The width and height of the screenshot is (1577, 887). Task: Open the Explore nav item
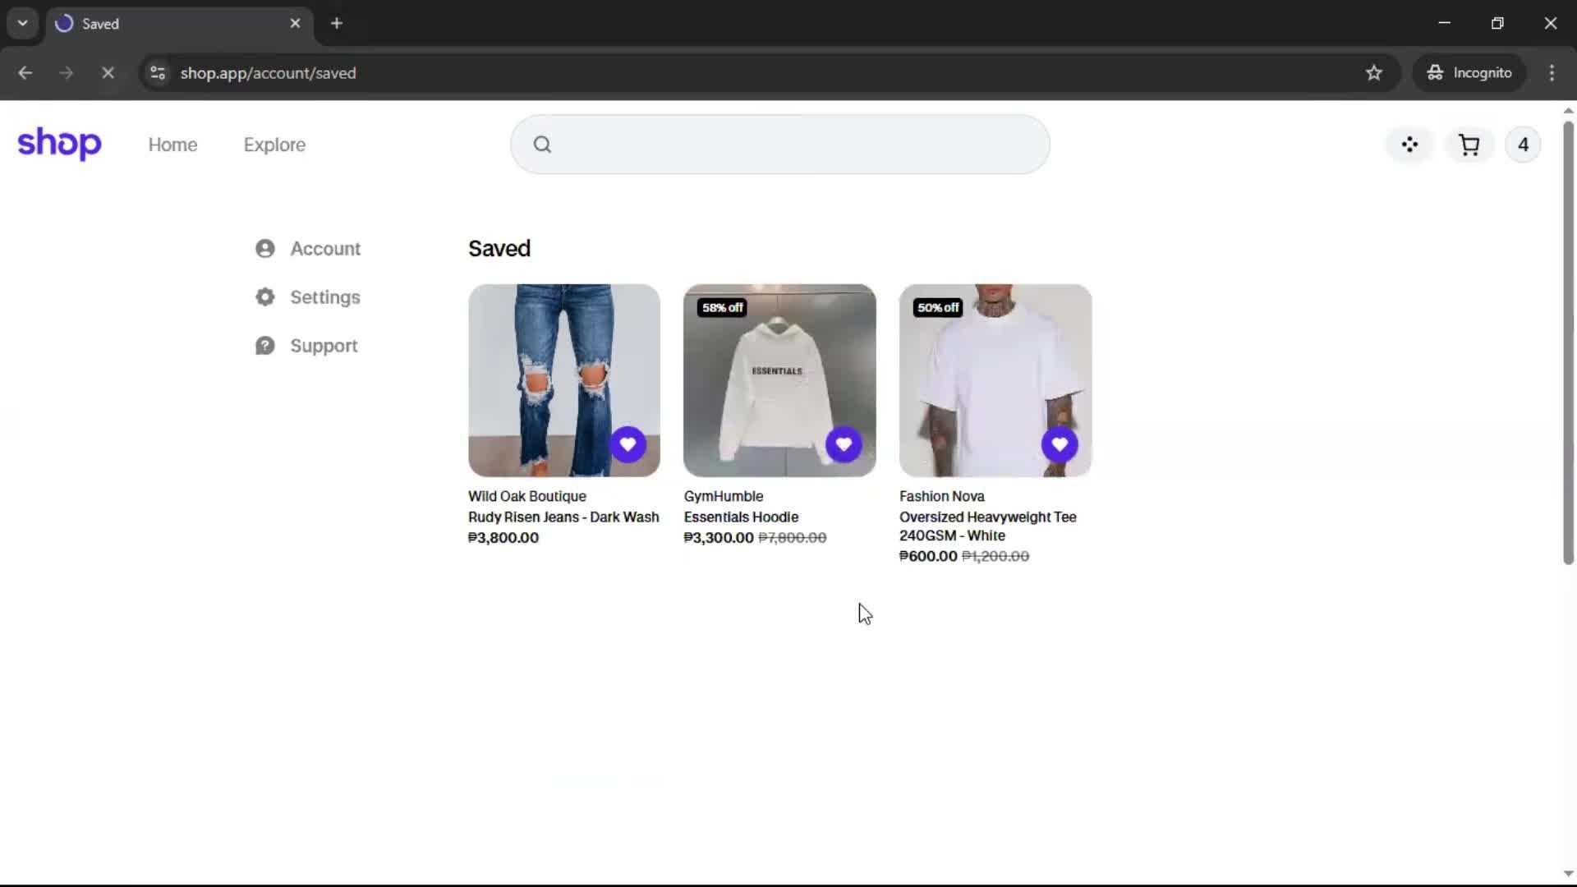pos(274,145)
